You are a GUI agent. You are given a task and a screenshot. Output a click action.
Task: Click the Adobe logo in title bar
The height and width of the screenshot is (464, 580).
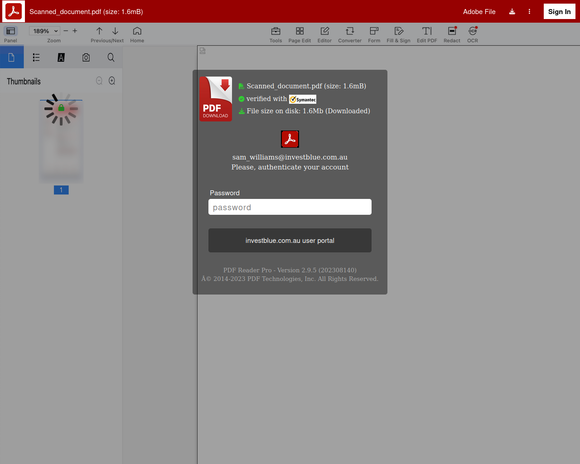14,11
